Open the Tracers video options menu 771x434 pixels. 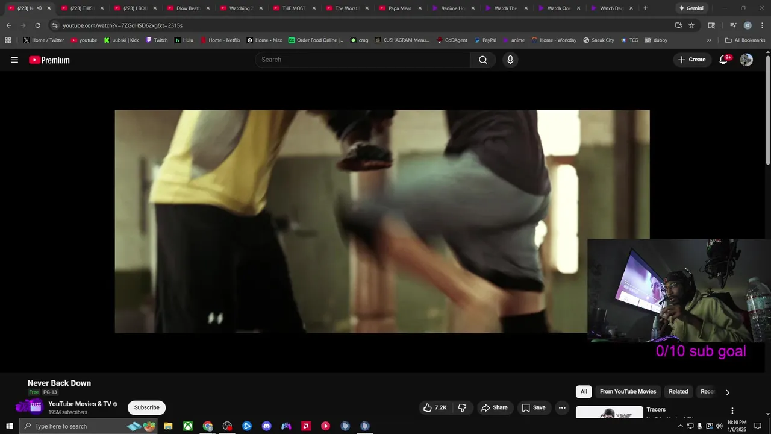pyautogui.click(x=732, y=410)
